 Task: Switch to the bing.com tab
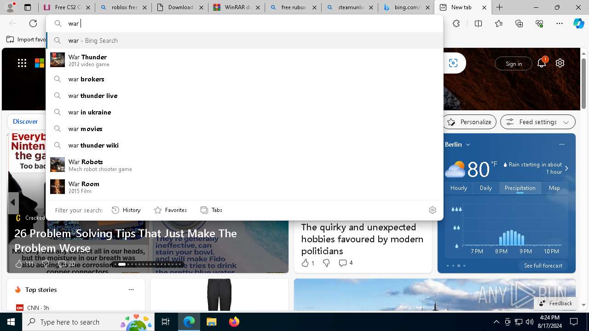(x=406, y=7)
